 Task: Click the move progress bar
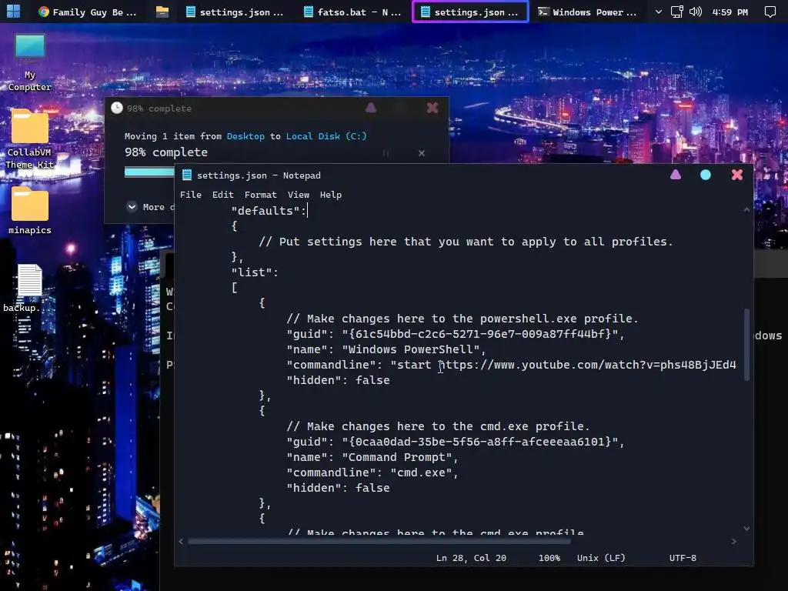point(149,172)
